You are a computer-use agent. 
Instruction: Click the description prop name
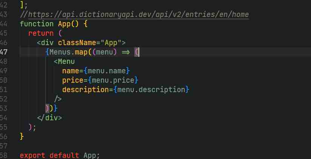(x=85, y=90)
